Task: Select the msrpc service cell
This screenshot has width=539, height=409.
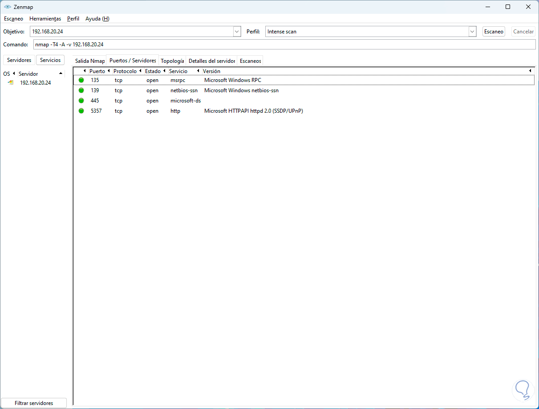Action: click(178, 80)
